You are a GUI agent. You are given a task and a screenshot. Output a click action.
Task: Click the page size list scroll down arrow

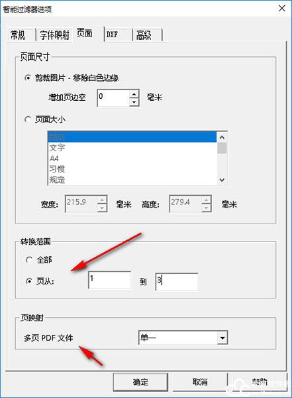pos(222,180)
